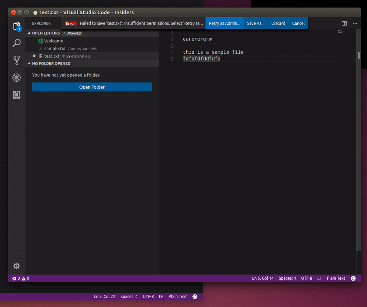Click the vertical editor scrollbar

tap(359, 140)
